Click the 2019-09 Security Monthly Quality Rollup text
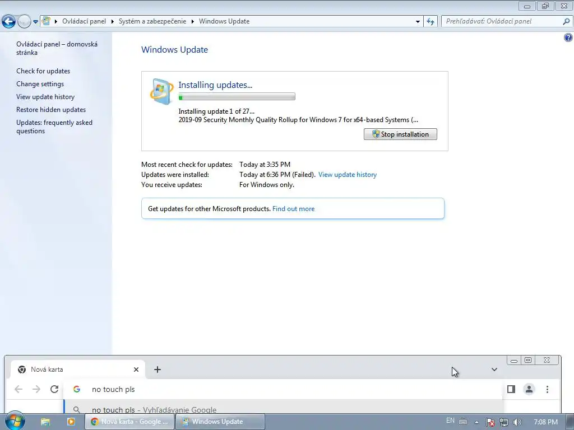The width and height of the screenshot is (574, 430). click(x=298, y=120)
